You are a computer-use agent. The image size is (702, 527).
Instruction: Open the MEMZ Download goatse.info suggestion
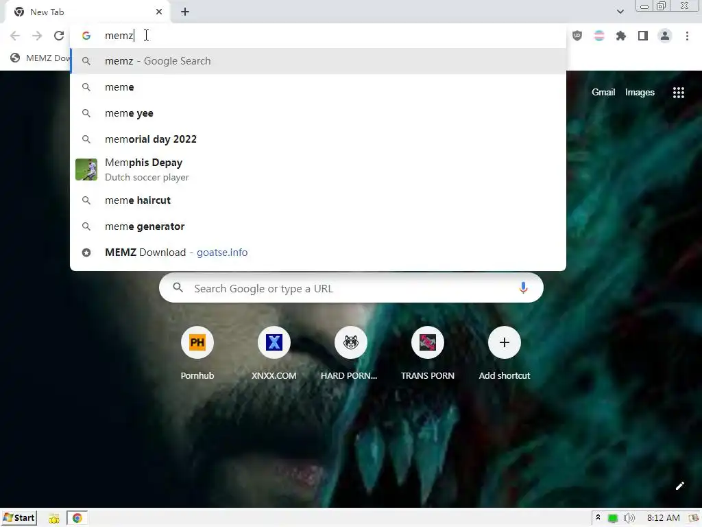click(x=318, y=253)
